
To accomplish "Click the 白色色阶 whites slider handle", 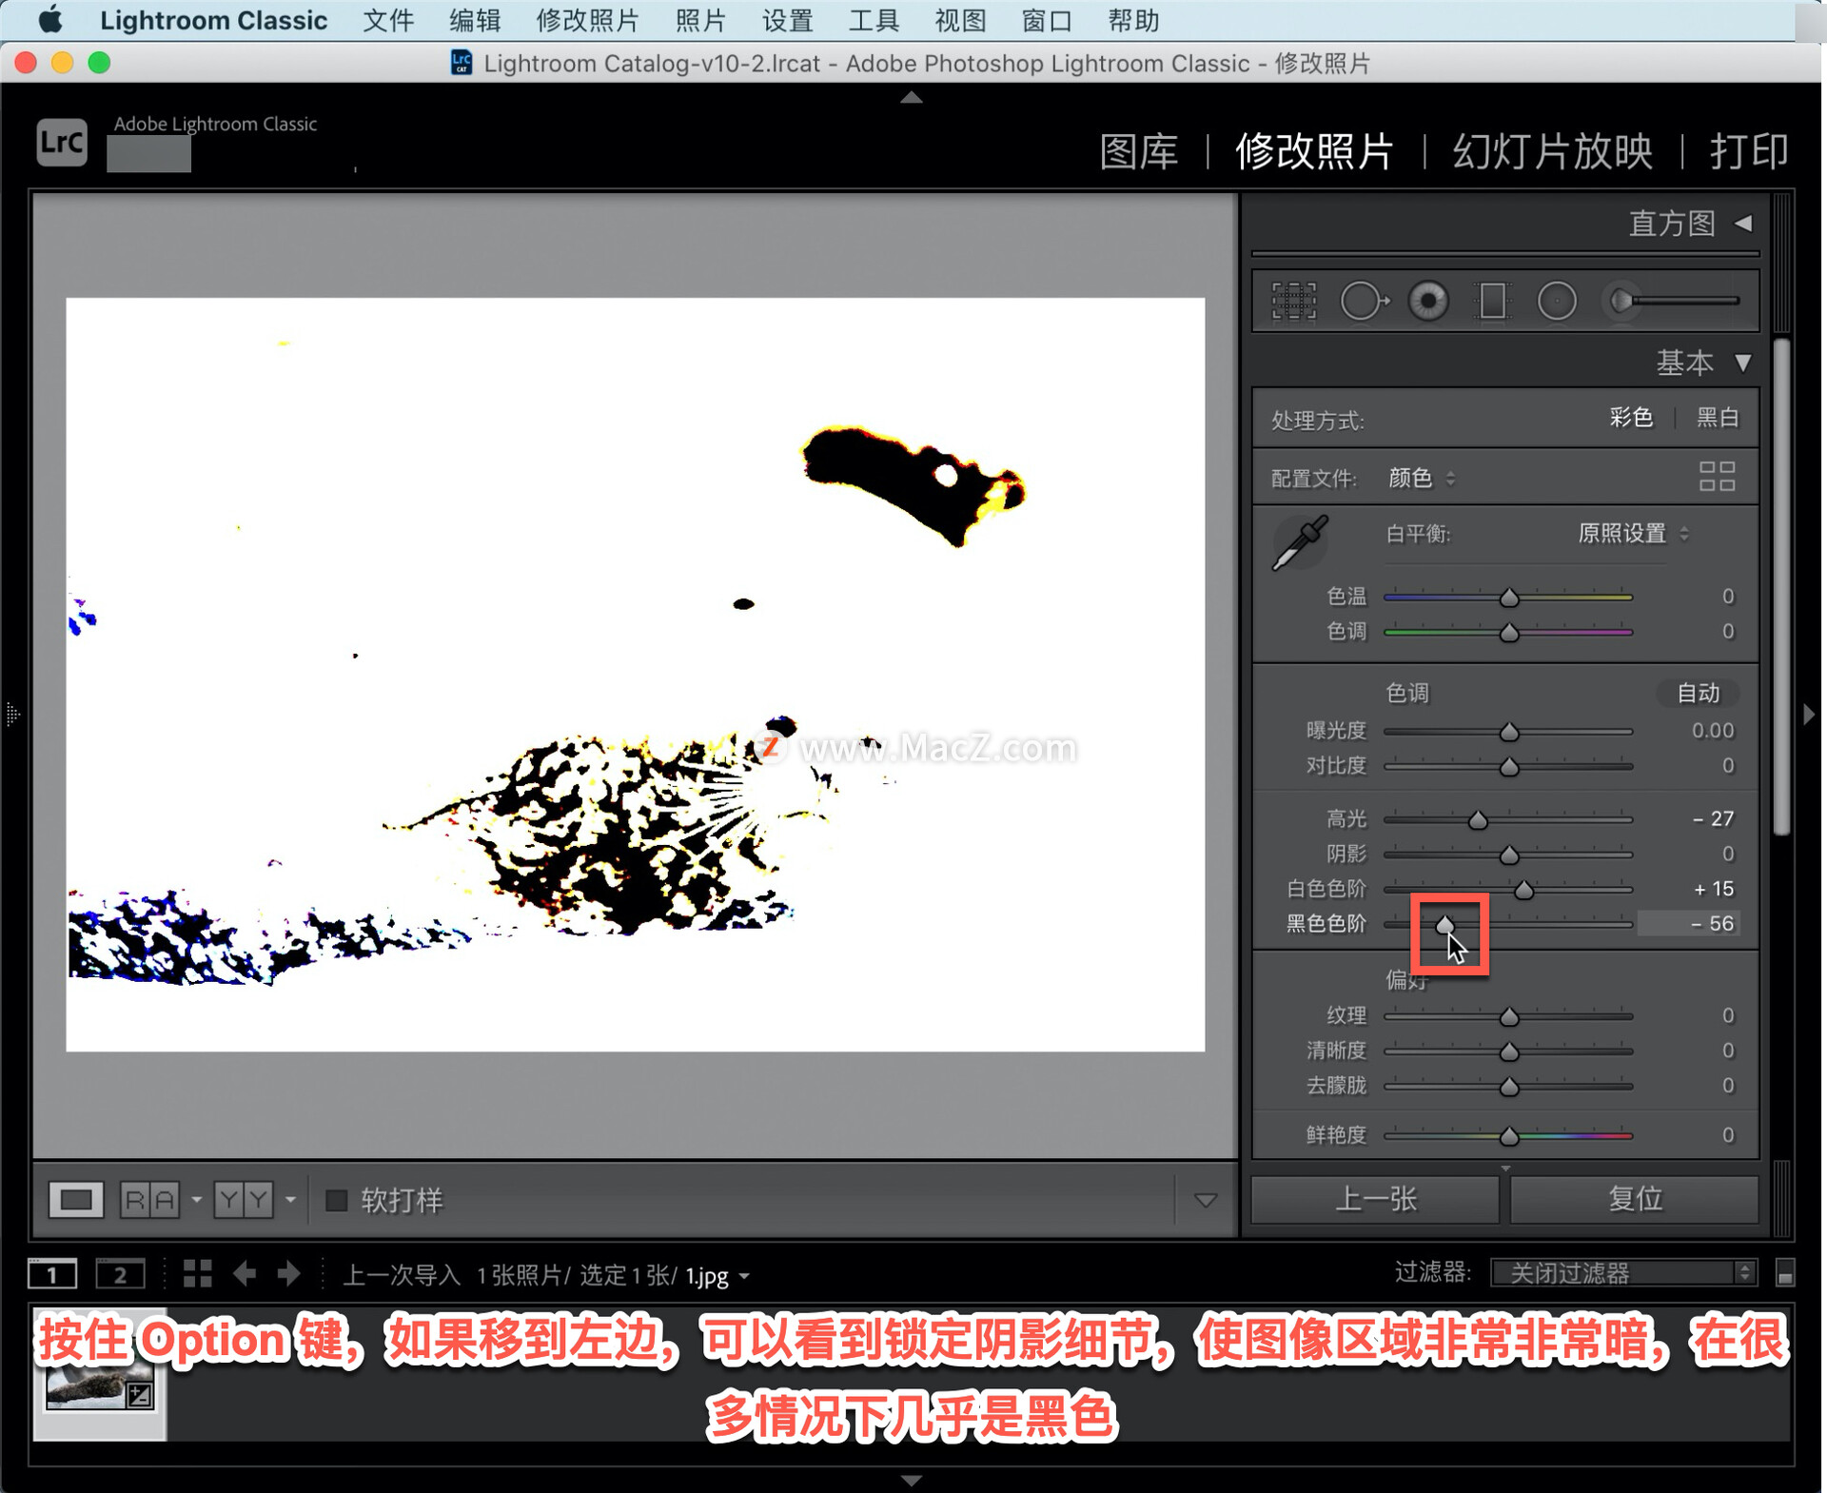I will (x=1526, y=891).
